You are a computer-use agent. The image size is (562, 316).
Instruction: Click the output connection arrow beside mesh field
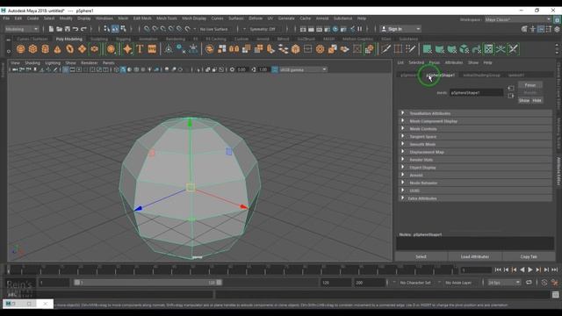click(511, 96)
